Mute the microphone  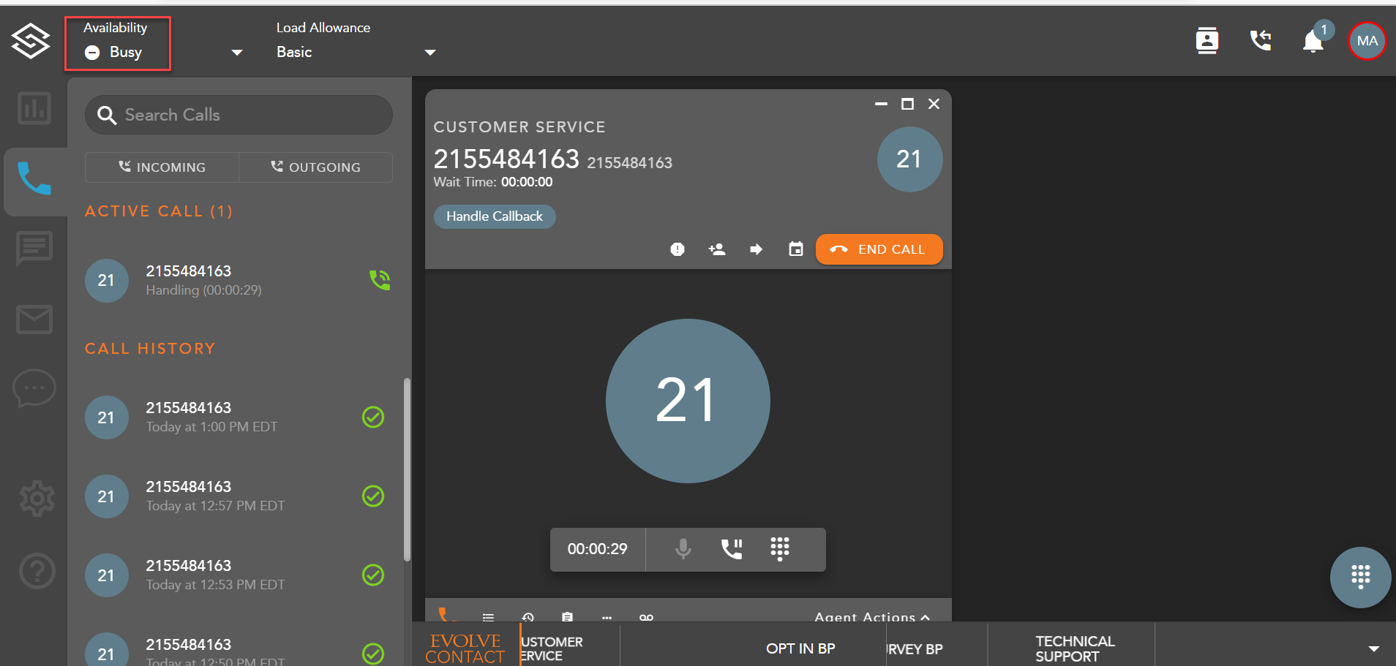(x=683, y=548)
